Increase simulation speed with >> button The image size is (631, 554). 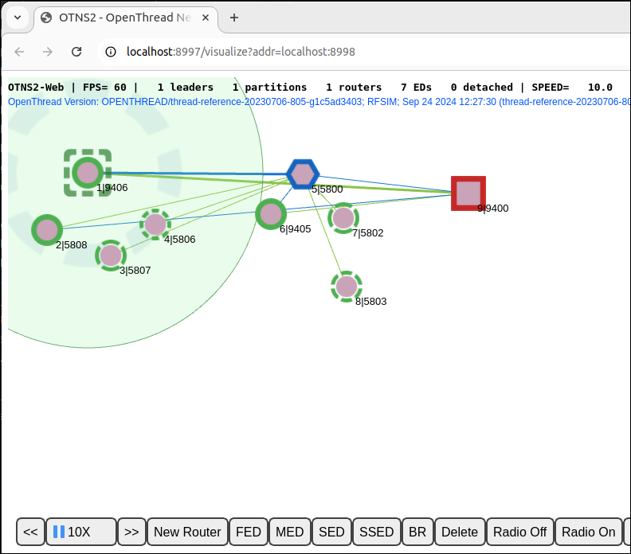pos(131,532)
